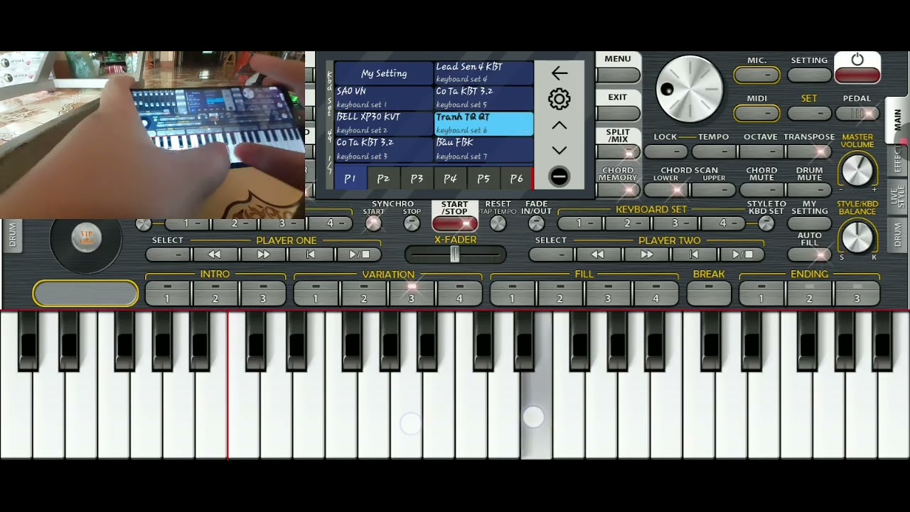Image resolution: width=910 pixels, height=512 pixels.
Task: Toggle the Synchro Stop button
Action: click(412, 223)
